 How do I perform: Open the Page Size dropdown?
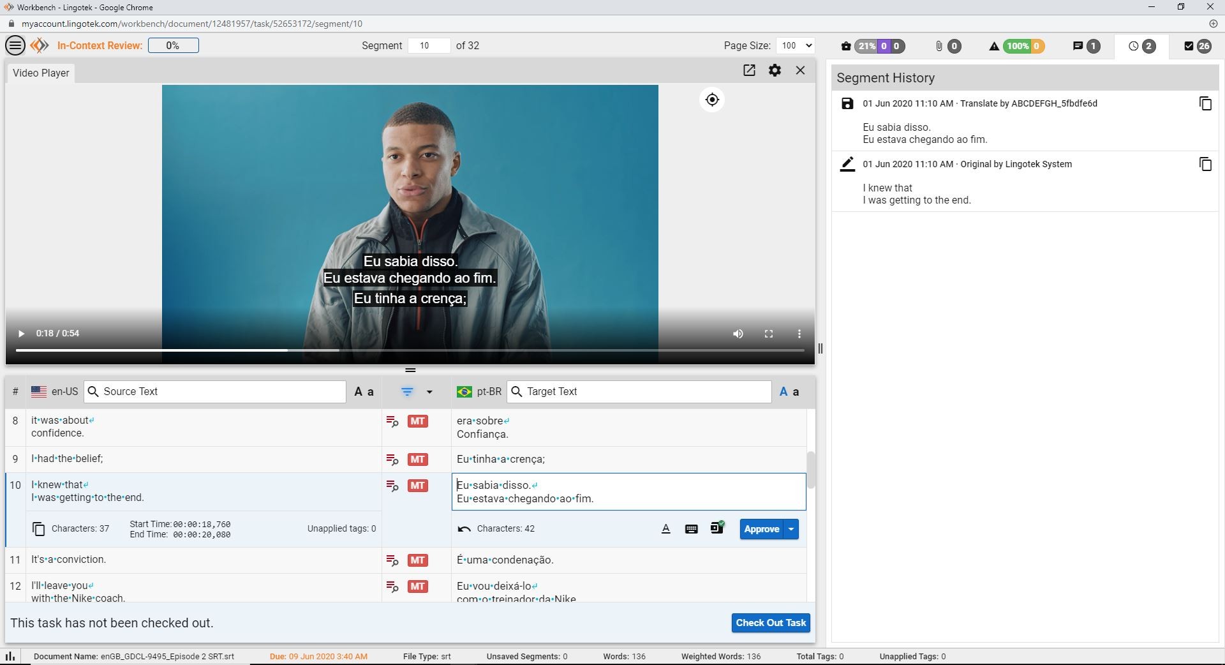coord(795,45)
